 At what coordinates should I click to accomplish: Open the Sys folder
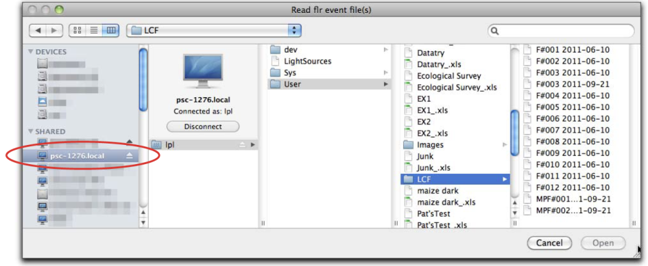click(329, 72)
